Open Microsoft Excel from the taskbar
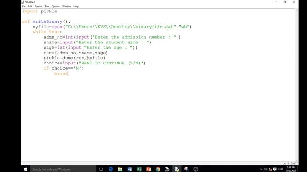The width and height of the screenshot is (307, 172). tap(139, 169)
